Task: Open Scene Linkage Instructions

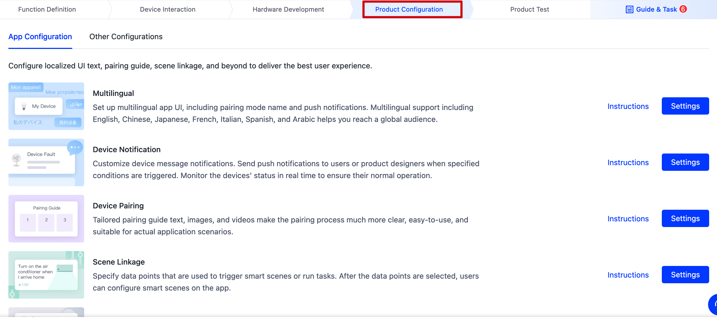Action: tap(628, 275)
